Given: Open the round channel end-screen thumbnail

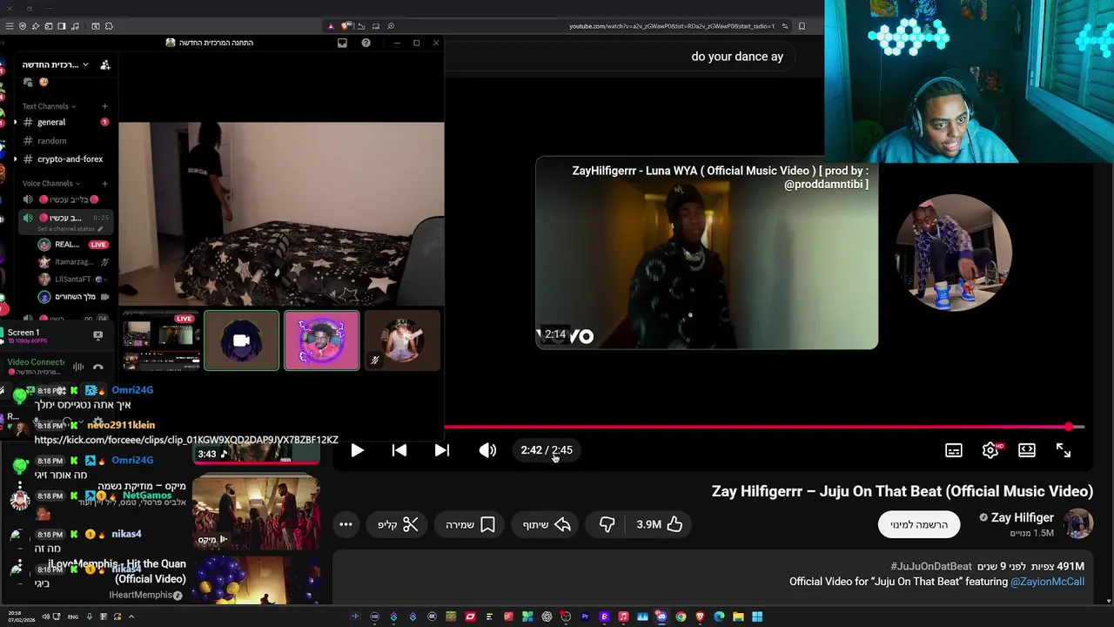Looking at the screenshot, I should (954, 253).
